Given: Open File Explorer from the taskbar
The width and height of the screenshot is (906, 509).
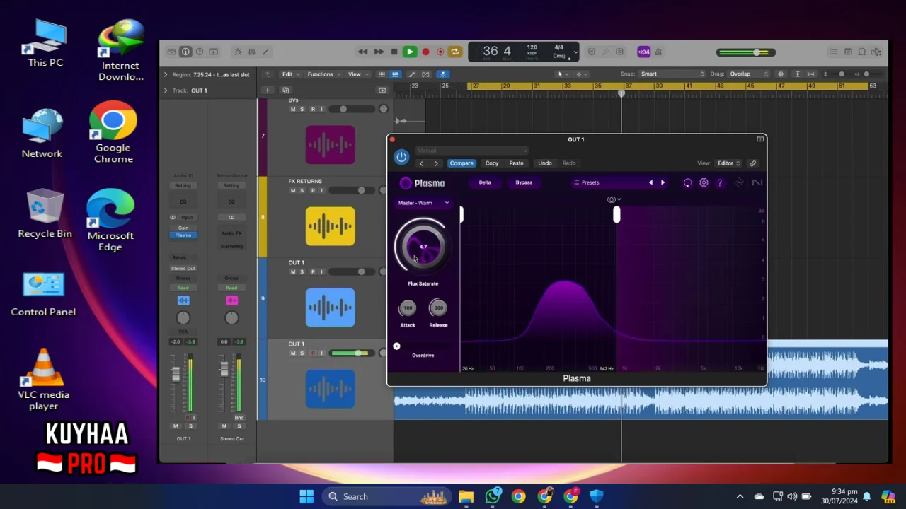Looking at the screenshot, I should click(x=466, y=496).
